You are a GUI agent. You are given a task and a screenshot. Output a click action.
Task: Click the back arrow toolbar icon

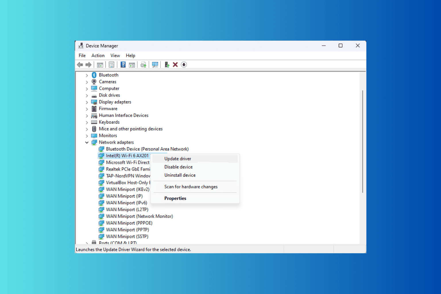click(80, 65)
